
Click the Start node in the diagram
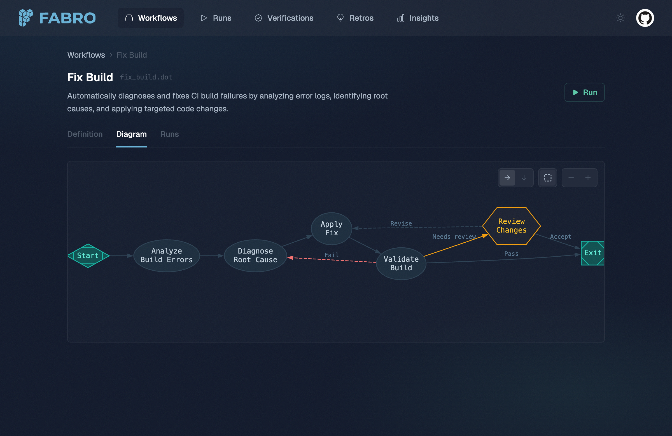point(88,256)
